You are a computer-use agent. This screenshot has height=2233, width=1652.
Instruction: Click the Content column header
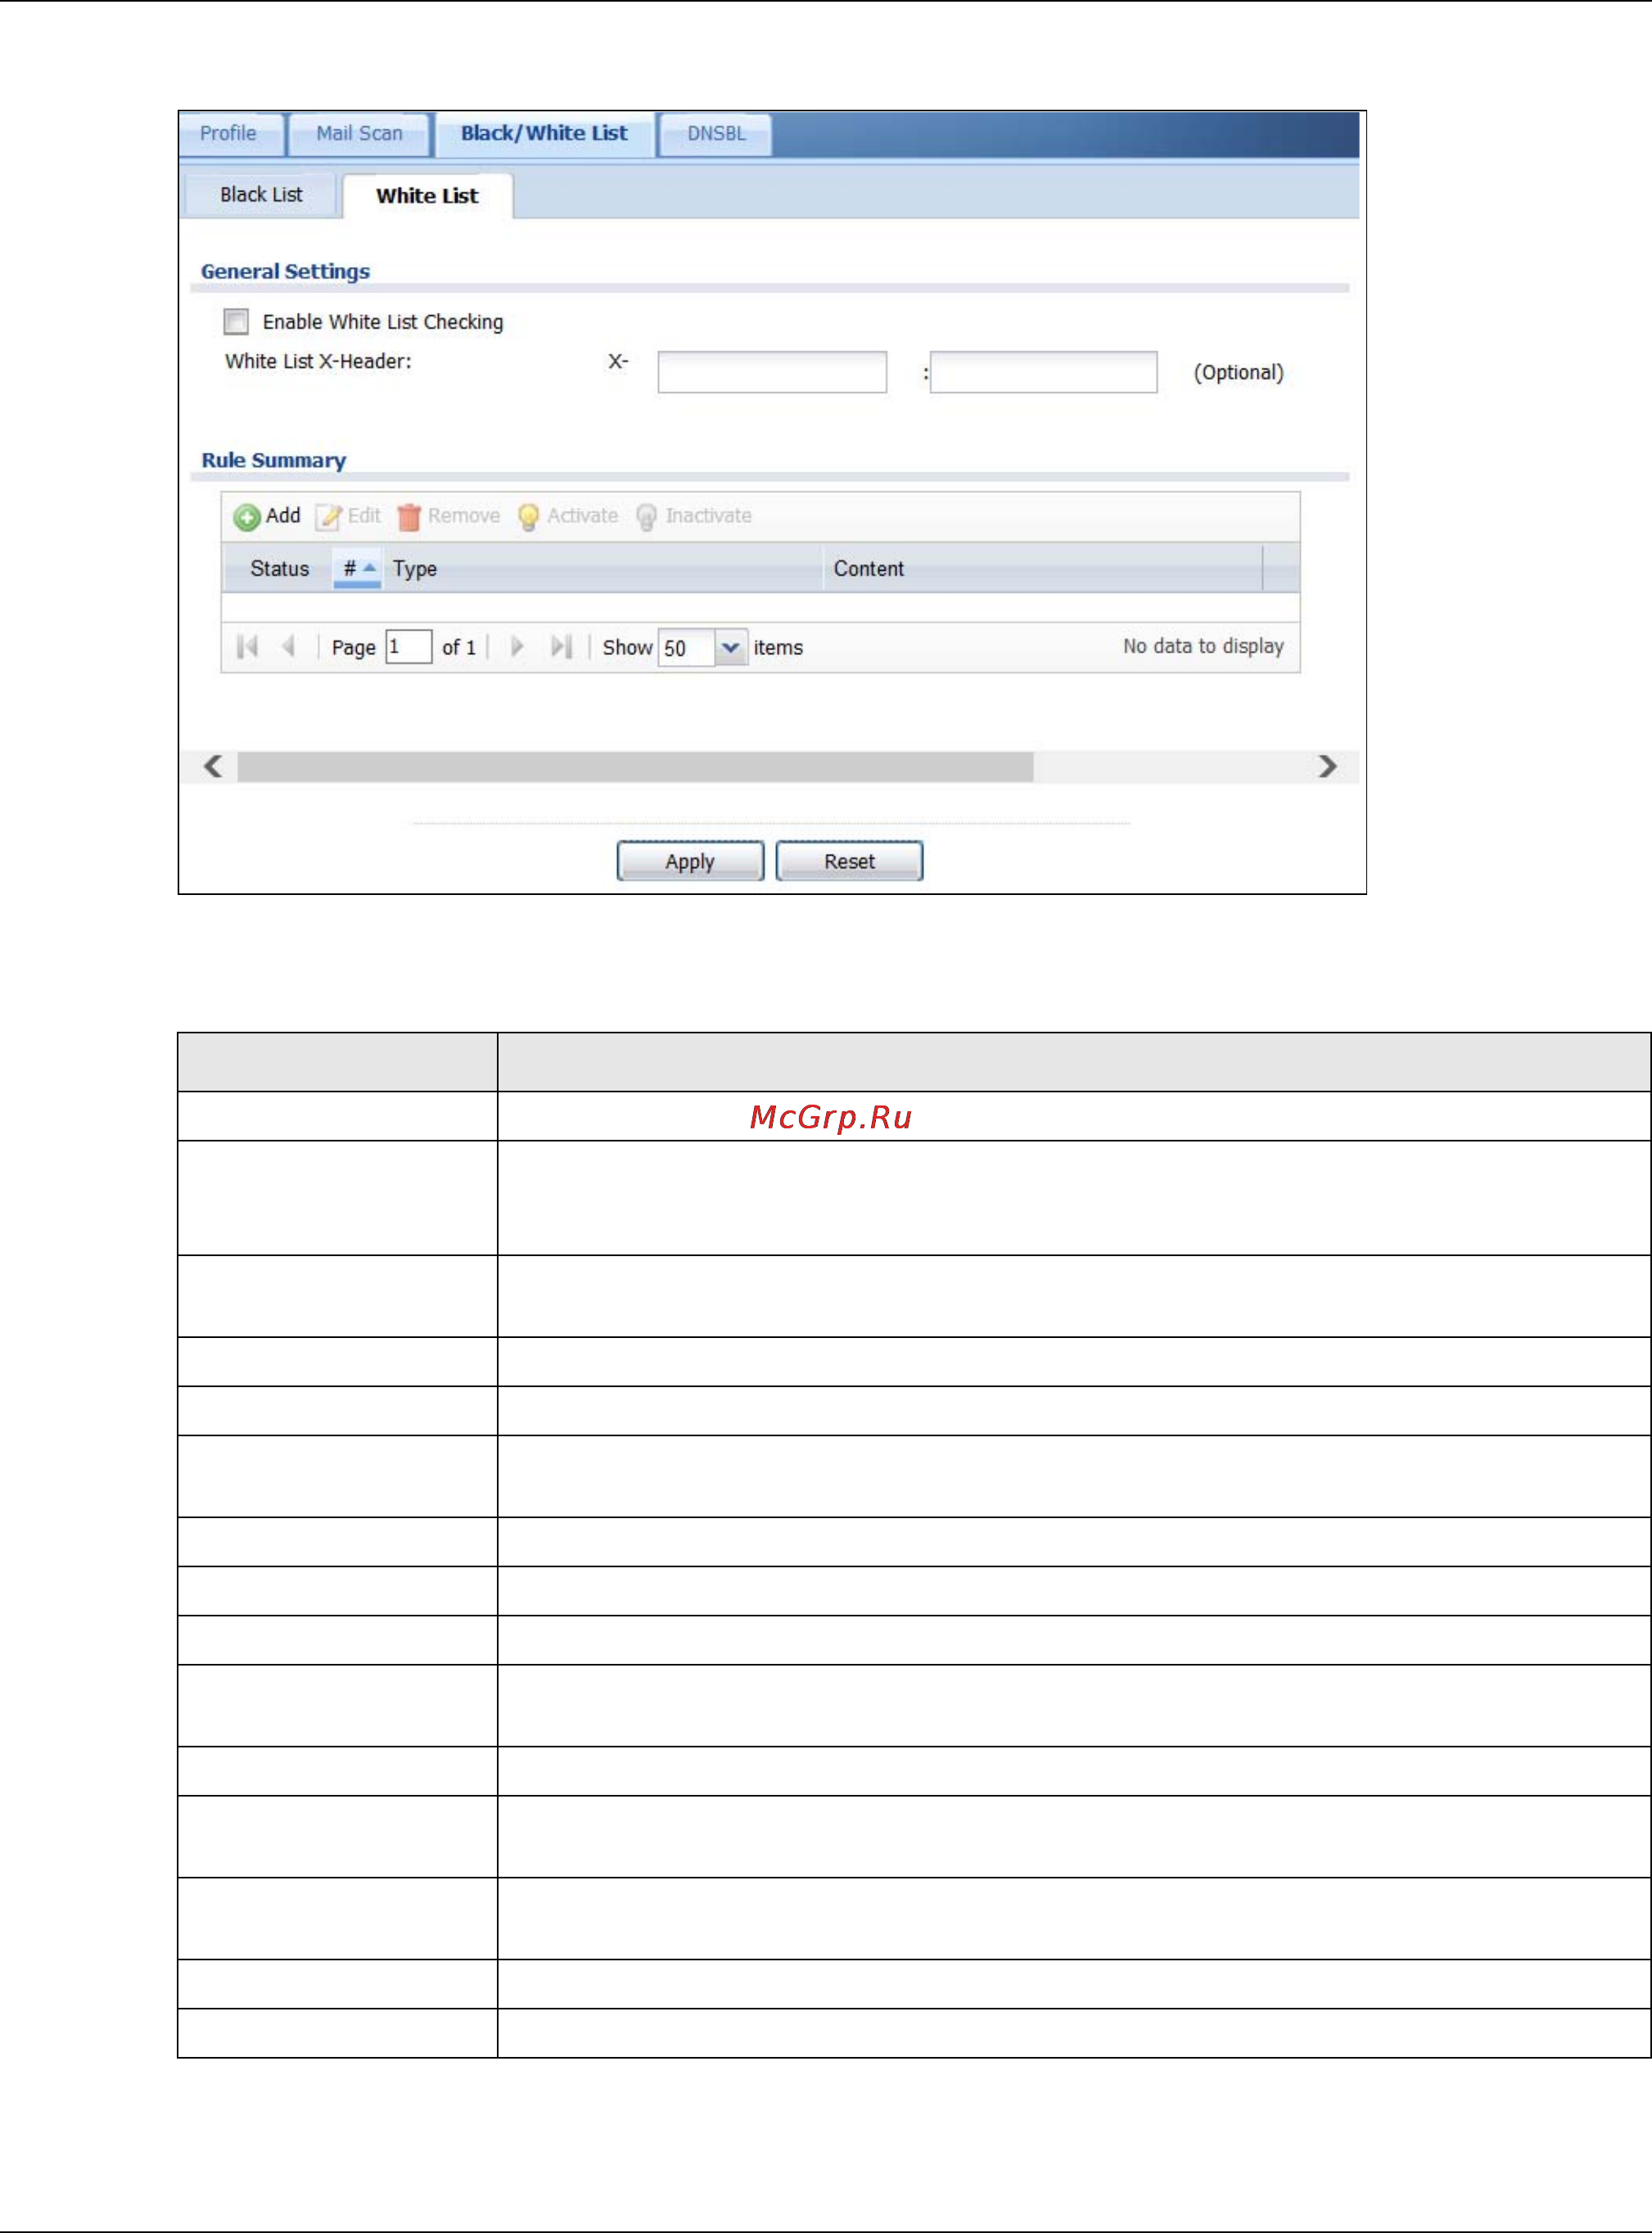1043,569
